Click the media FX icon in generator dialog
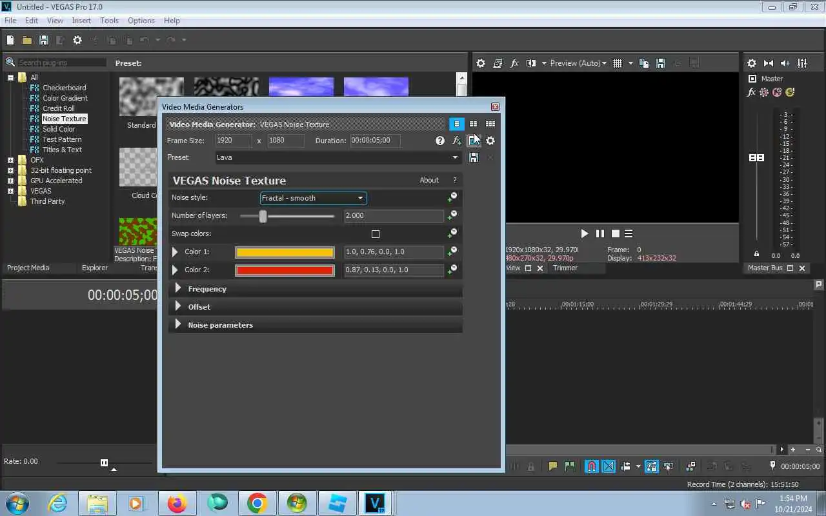 (x=457, y=141)
